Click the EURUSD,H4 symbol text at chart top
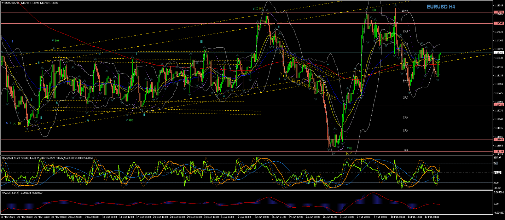Viewport: 505px width, 220px height. (12, 2)
